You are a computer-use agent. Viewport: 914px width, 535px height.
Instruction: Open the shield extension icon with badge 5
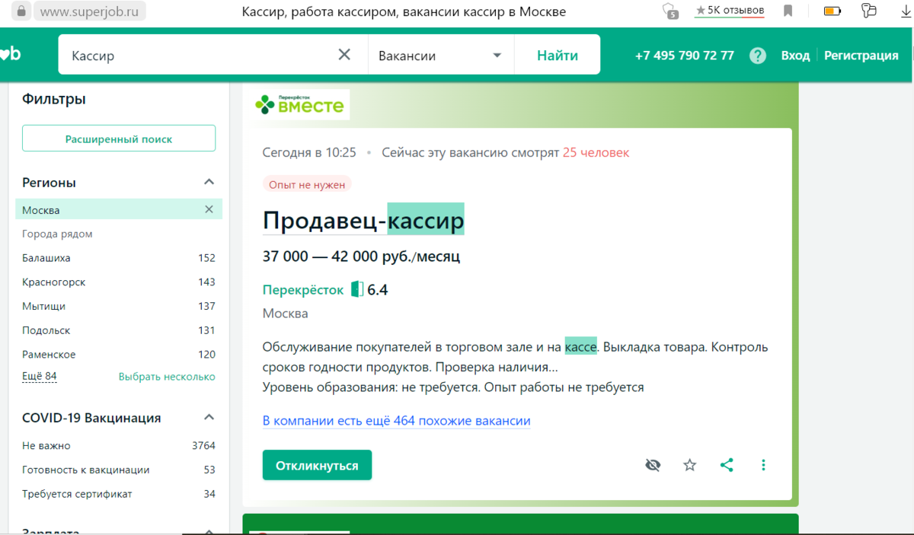(670, 11)
